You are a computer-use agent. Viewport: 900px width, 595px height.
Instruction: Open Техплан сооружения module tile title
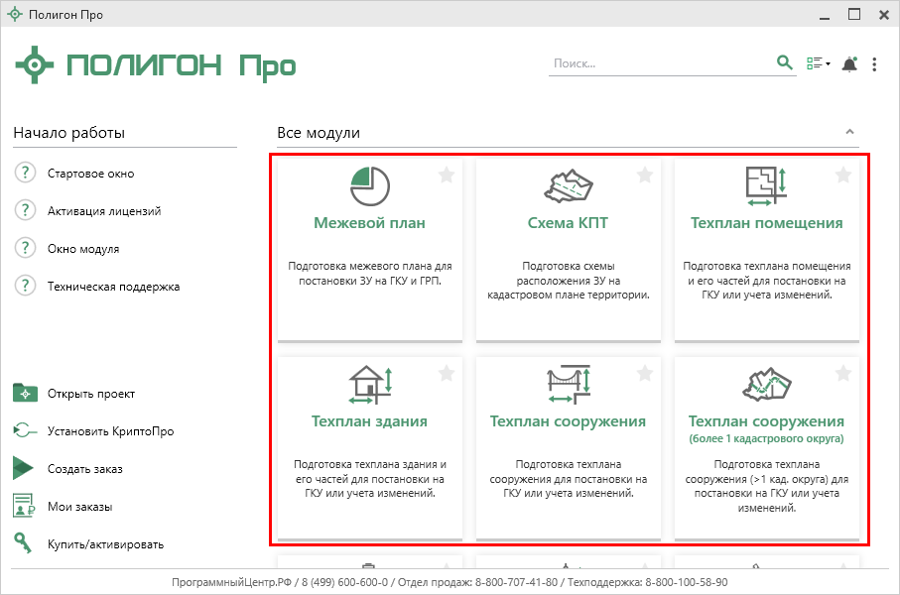pyautogui.click(x=568, y=421)
